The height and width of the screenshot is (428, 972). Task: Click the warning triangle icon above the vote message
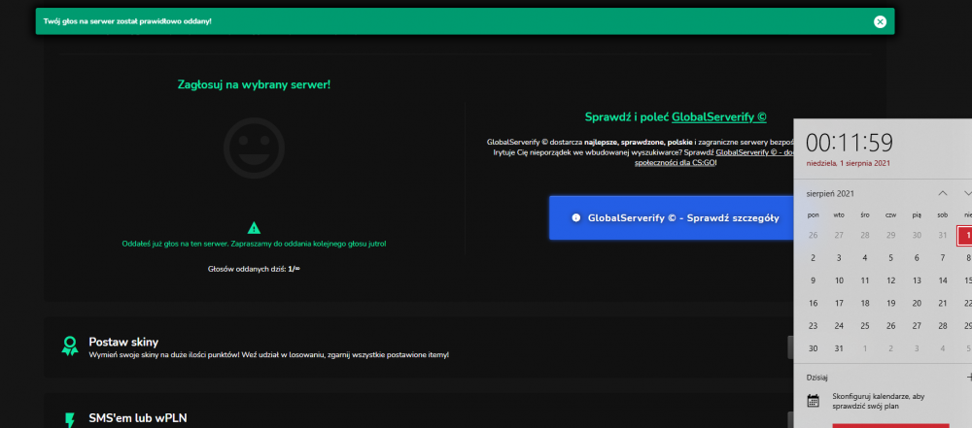(x=254, y=227)
